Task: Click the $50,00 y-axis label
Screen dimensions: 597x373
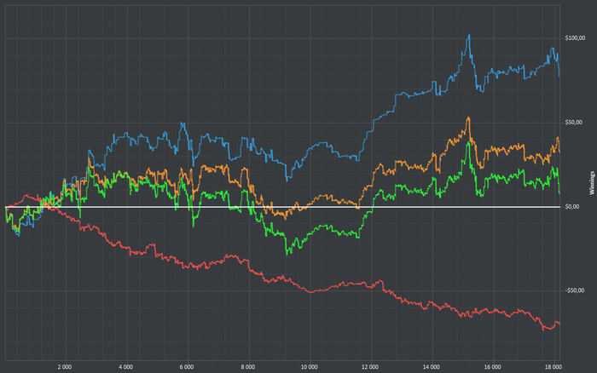Action: (x=574, y=123)
